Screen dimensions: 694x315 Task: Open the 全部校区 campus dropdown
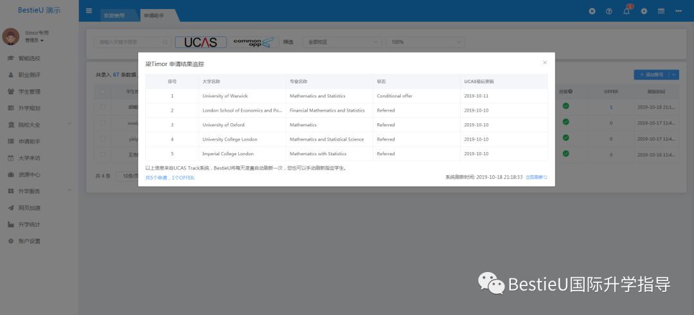coord(342,42)
